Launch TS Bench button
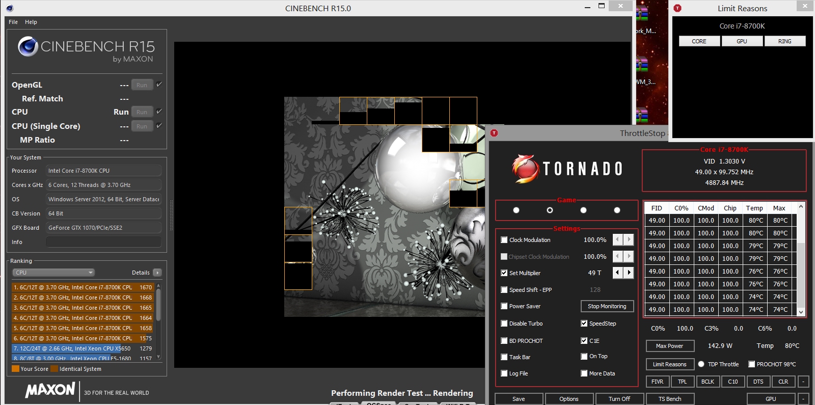This screenshot has width=815, height=405. click(x=670, y=399)
